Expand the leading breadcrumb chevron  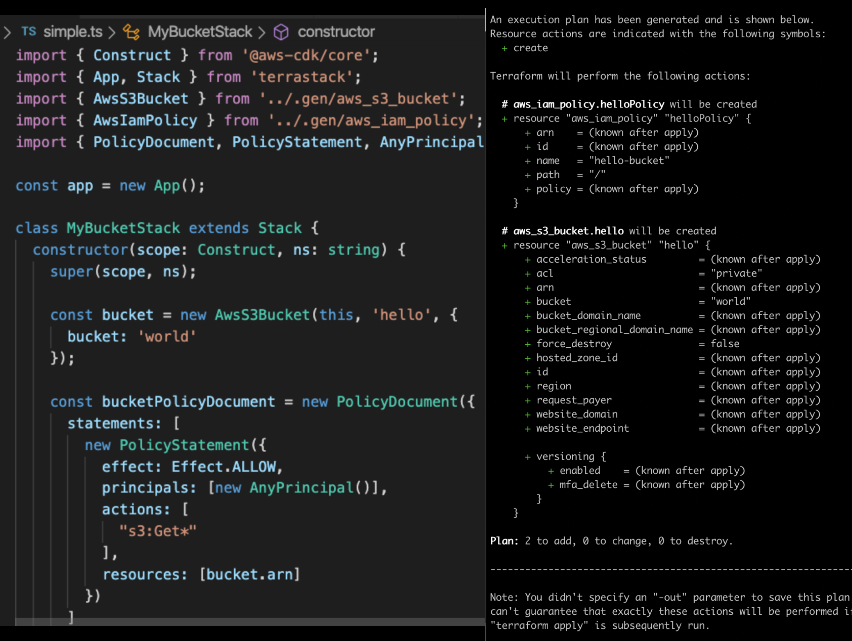click(x=7, y=32)
